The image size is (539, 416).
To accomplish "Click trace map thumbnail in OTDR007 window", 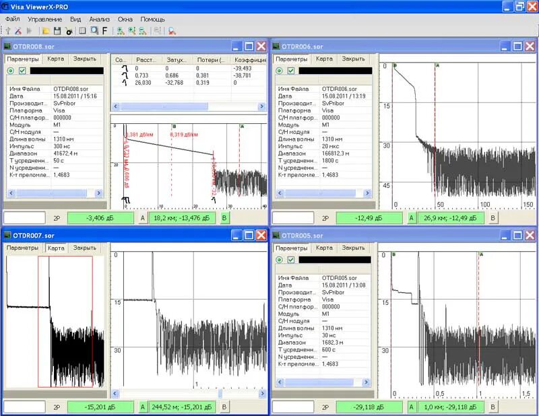I will (x=55, y=322).
